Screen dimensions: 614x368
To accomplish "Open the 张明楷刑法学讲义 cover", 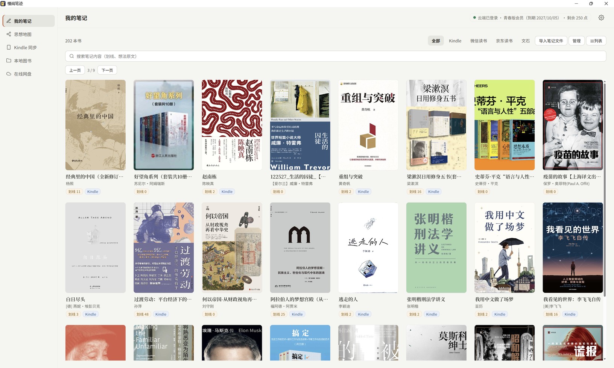I will coord(436,248).
